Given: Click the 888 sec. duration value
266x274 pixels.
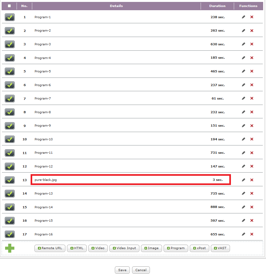Looking at the screenshot, I should [x=218, y=207].
